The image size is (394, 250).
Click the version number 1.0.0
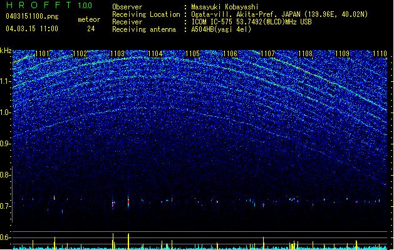85,6
